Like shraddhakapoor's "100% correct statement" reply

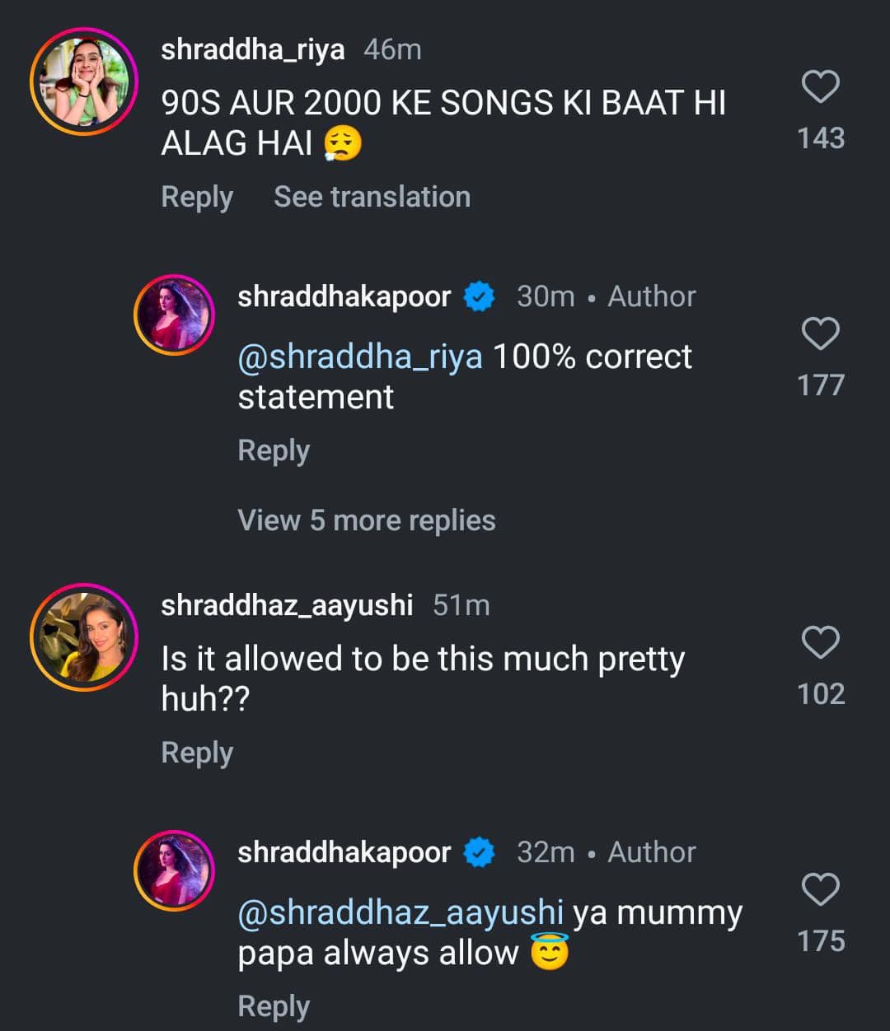[820, 334]
